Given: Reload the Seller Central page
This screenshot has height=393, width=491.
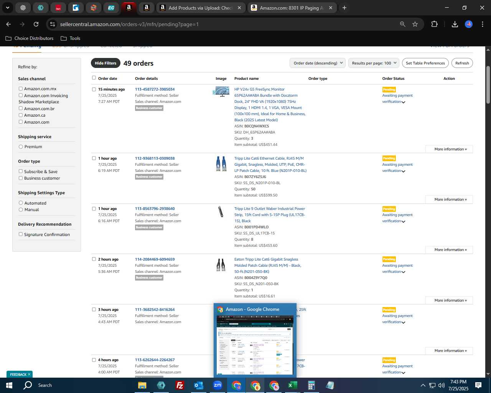Looking at the screenshot, I should (36, 24).
